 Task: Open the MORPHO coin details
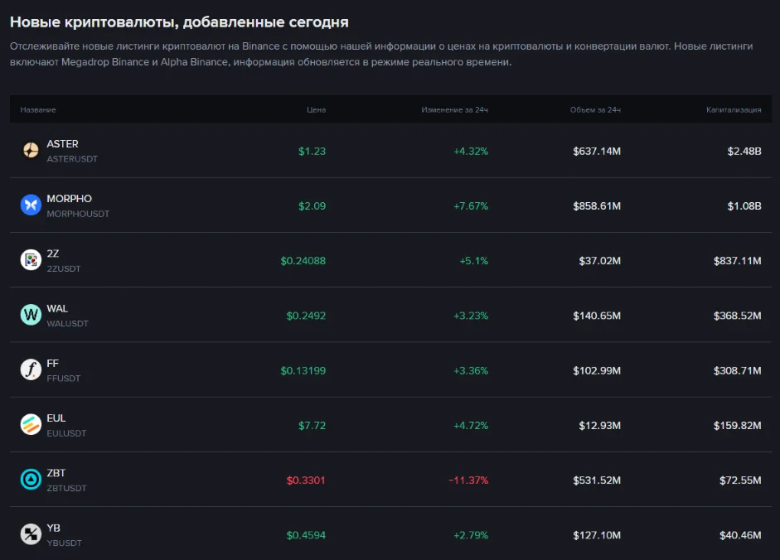(x=68, y=198)
